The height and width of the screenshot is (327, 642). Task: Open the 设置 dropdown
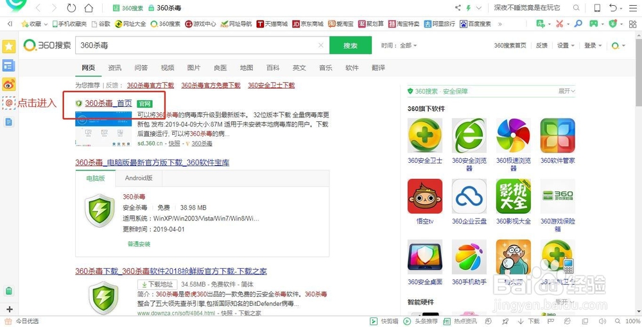pyautogui.click(x=566, y=46)
